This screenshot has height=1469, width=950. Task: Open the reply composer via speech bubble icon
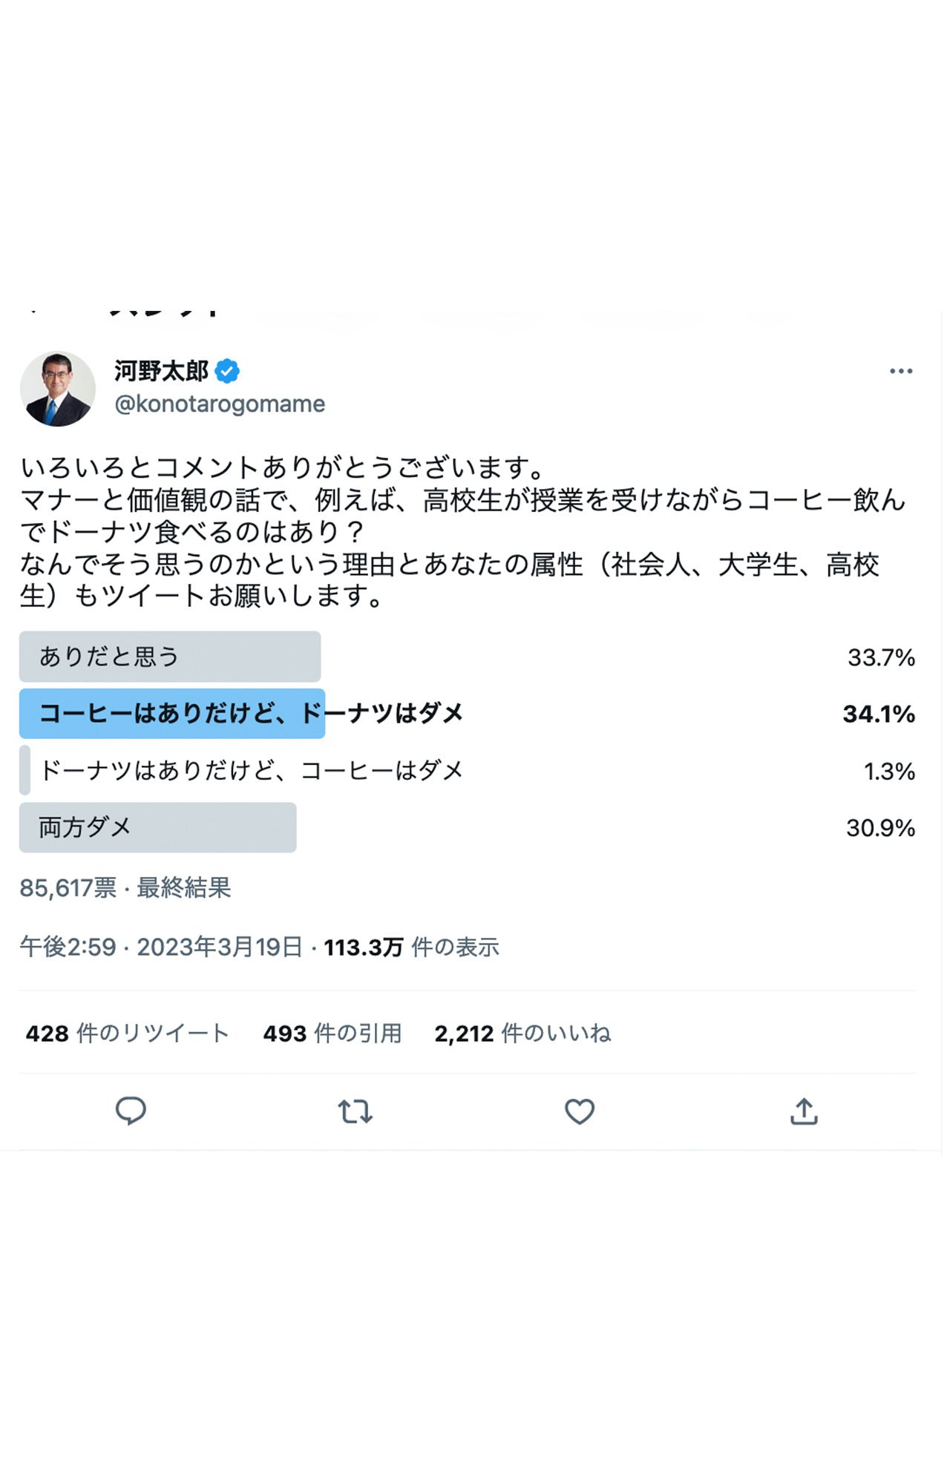131,1111
